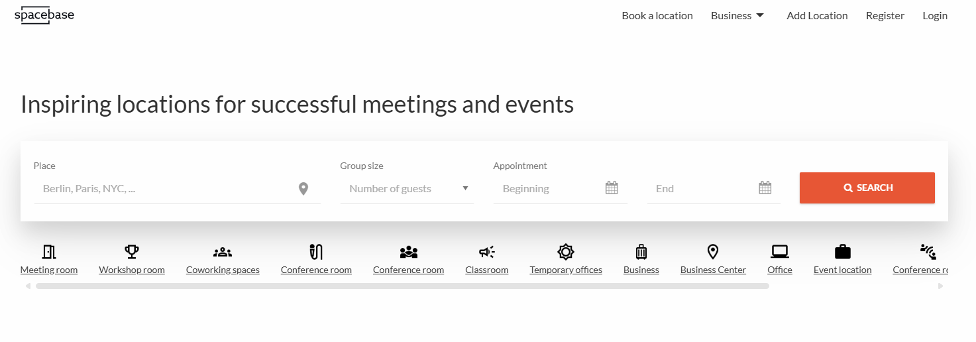Click the sun-shaped icon above Temporary offices
Viewport: 976px width, 342px height.
click(566, 252)
